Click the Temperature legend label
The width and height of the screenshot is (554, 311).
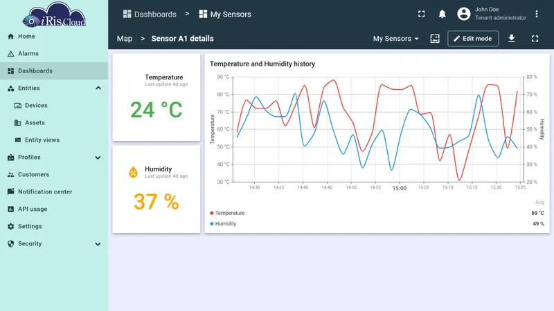pyautogui.click(x=230, y=213)
